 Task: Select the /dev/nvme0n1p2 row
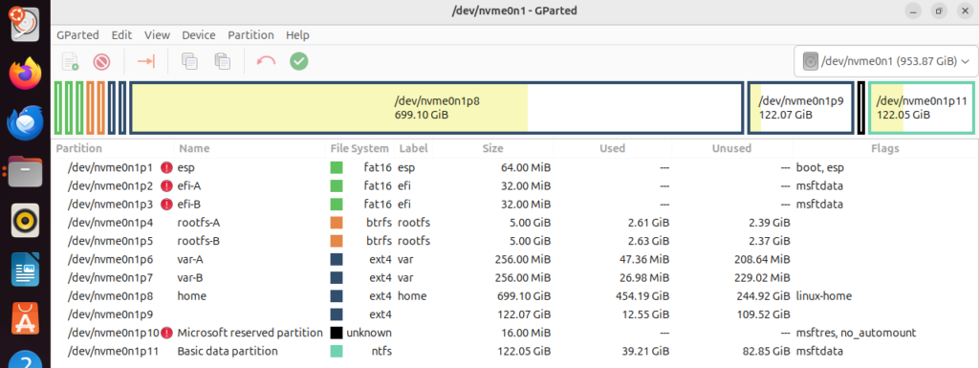coord(514,185)
